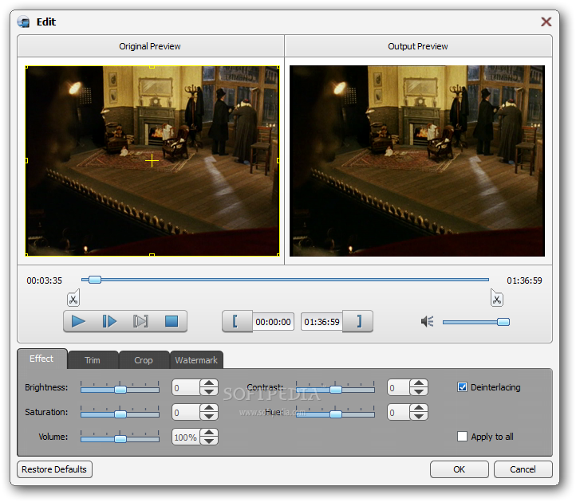Decrease Brightness with the down arrow
This screenshot has height=502, width=576.
[209, 391]
